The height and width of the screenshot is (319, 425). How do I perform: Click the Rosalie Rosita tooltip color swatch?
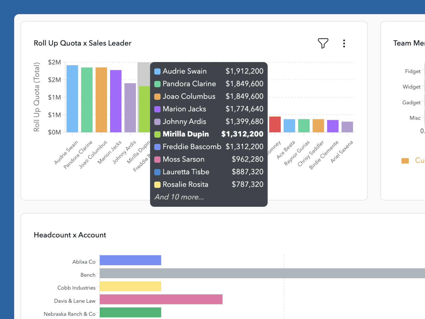158,185
